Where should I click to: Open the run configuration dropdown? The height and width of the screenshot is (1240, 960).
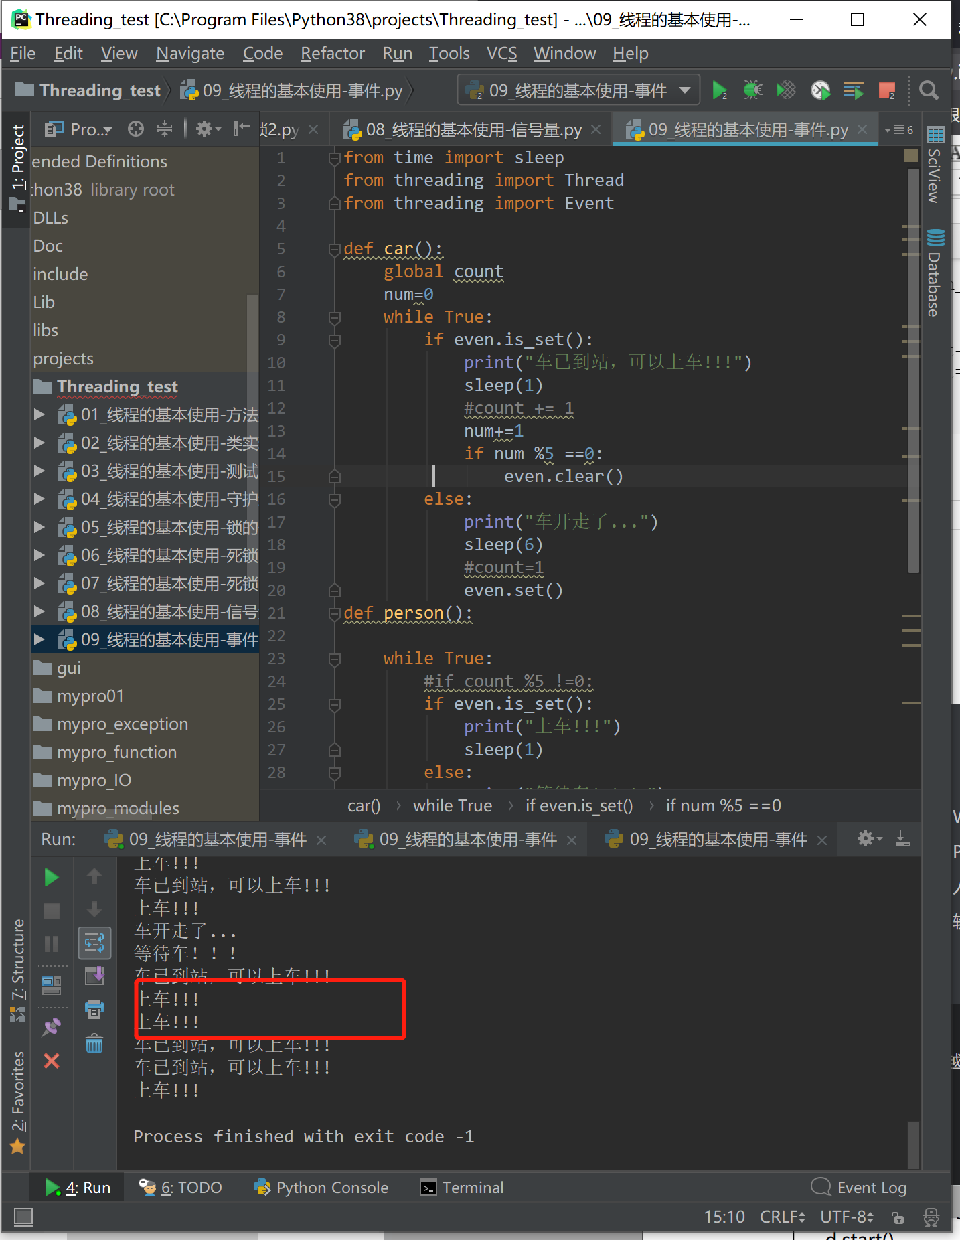point(578,90)
